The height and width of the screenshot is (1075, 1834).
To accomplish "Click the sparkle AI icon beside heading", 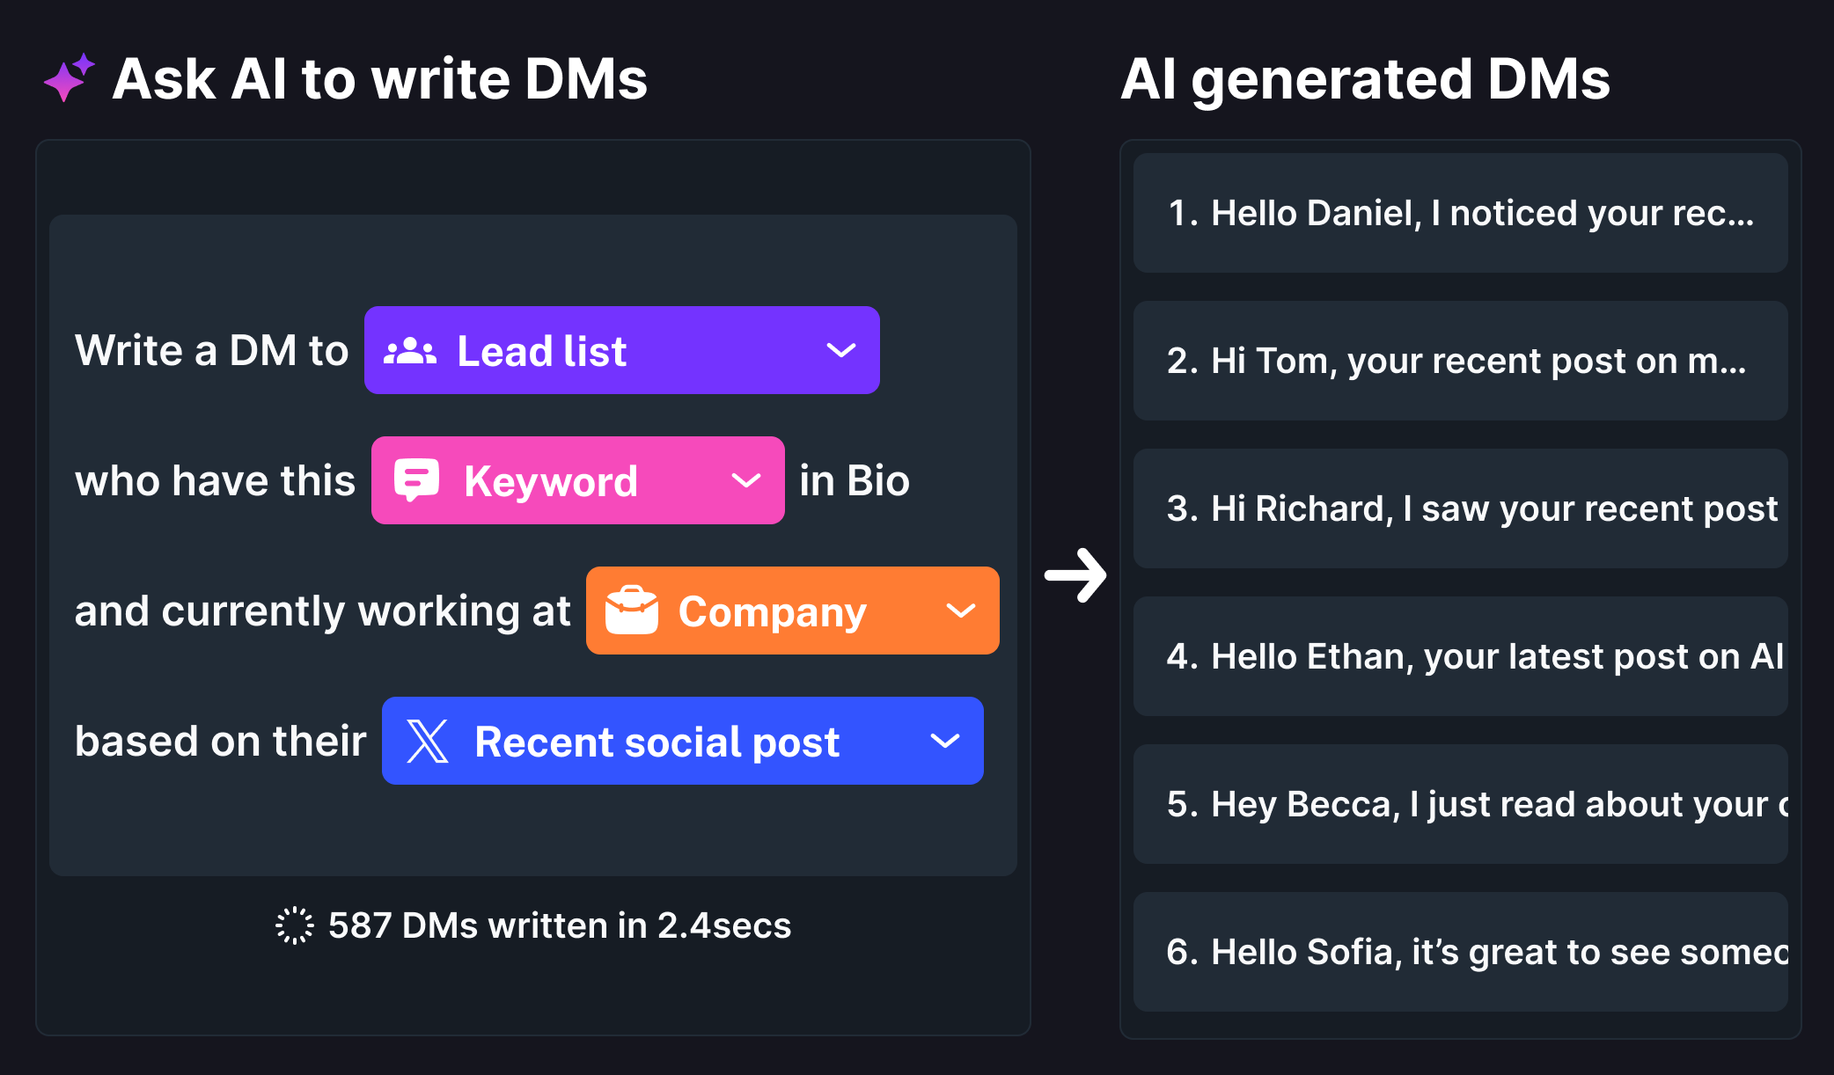I will (x=69, y=77).
